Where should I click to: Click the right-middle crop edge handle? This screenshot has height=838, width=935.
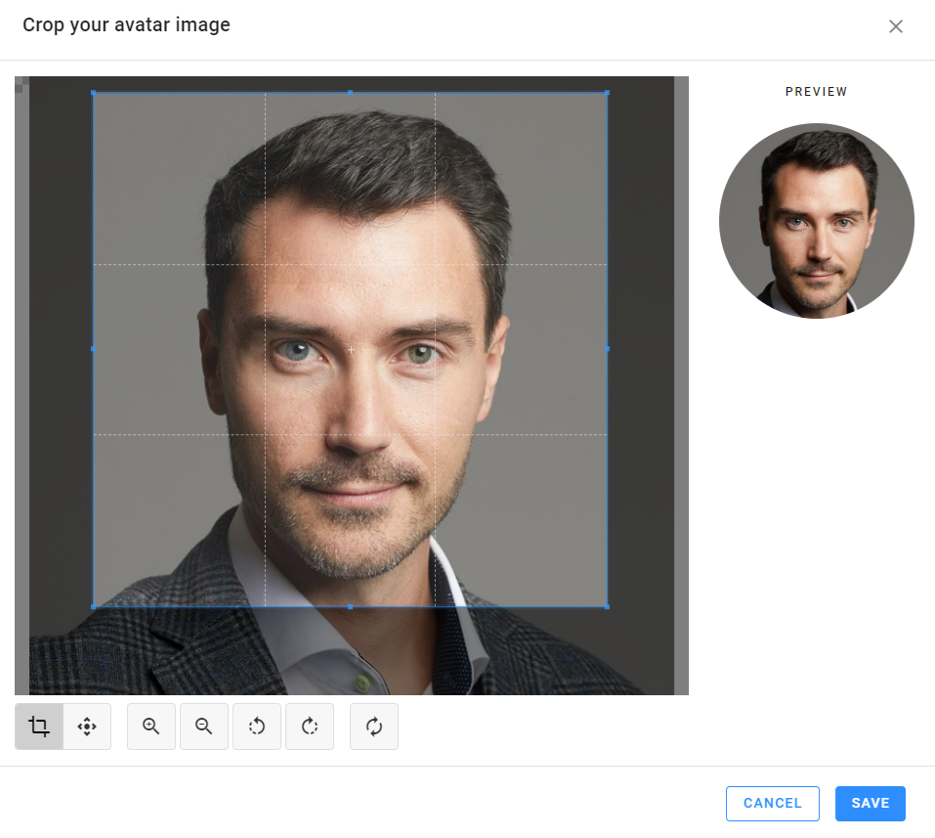(x=607, y=349)
